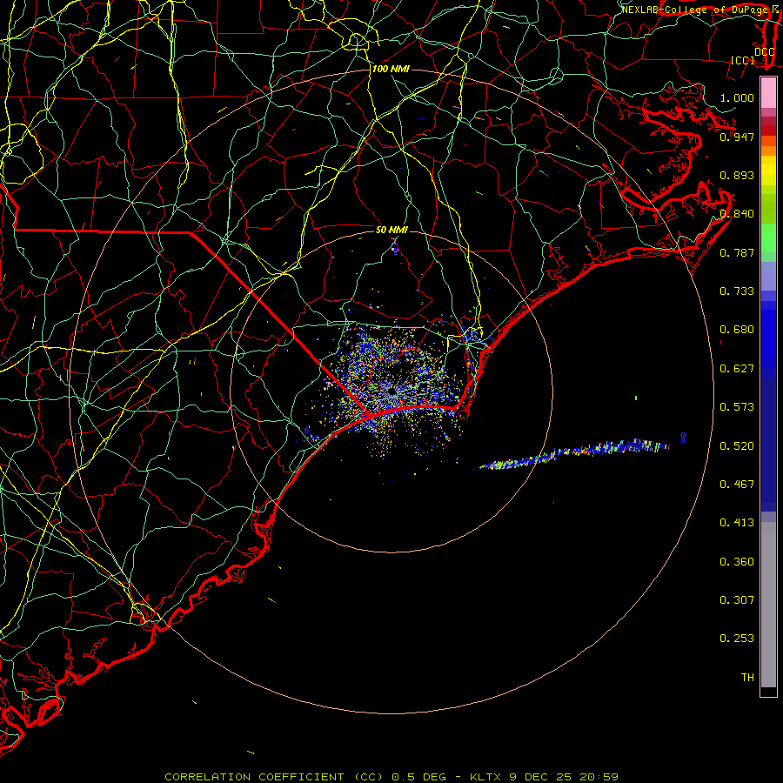
Task: Click the offshore linear echo streak
Action: [x=574, y=453]
